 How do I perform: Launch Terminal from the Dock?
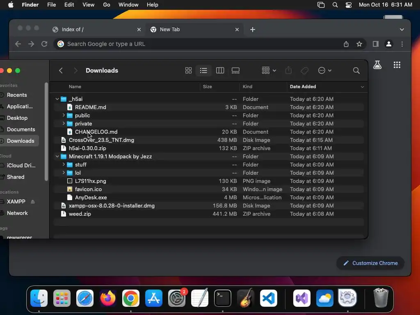pos(223,298)
